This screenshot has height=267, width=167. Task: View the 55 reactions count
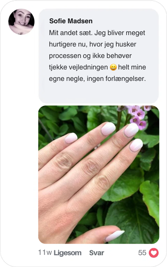pyautogui.click(x=142, y=253)
